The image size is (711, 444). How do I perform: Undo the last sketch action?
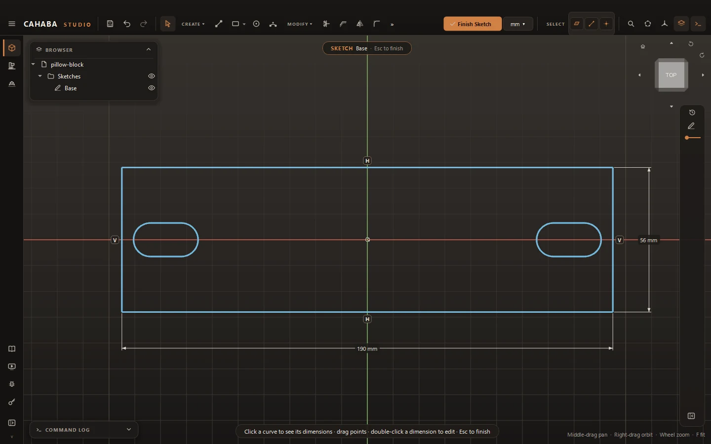coord(127,24)
